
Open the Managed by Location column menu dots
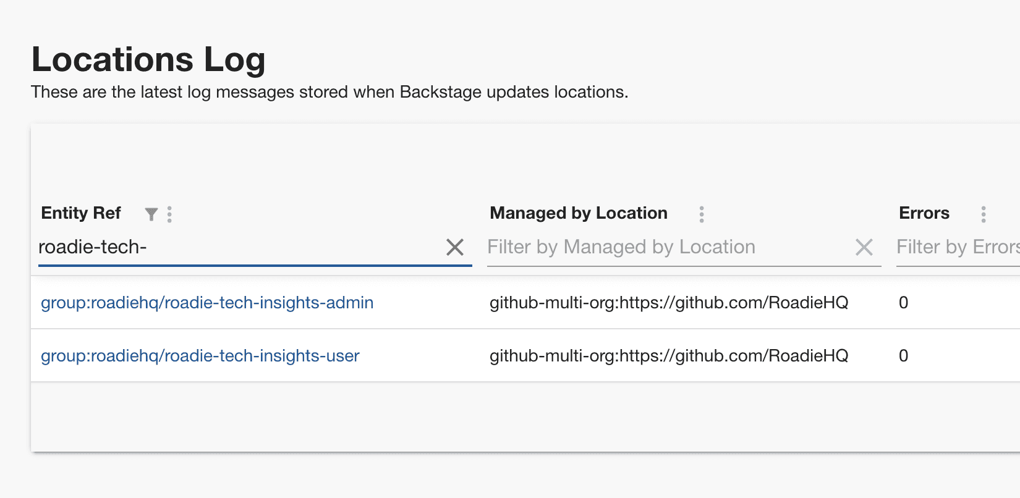click(702, 214)
